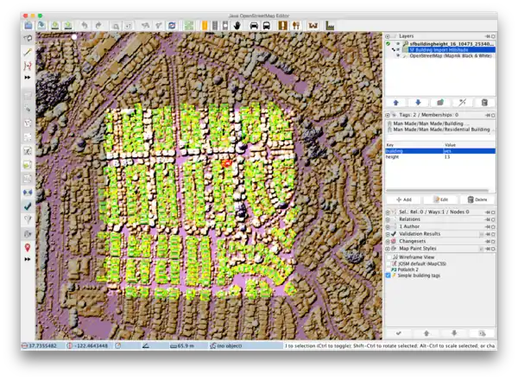Select the hand pan tool icon
Viewport: 518px width, 380px height.
click(x=237, y=26)
